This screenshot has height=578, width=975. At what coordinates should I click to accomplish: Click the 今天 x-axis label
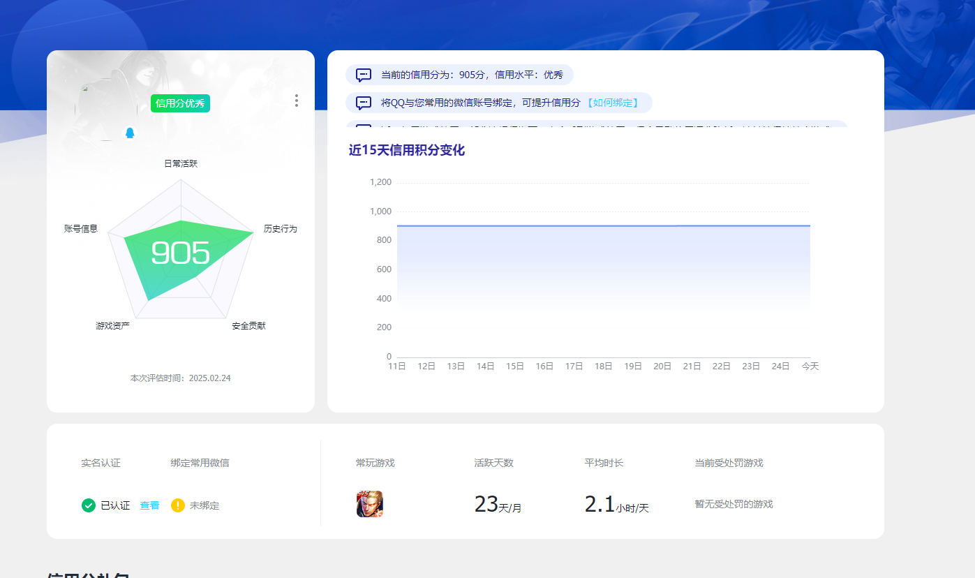(810, 366)
